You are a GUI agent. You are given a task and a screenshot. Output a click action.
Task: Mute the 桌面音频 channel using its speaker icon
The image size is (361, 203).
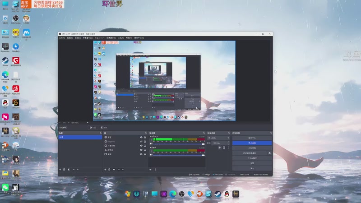click(x=151, y=155)
